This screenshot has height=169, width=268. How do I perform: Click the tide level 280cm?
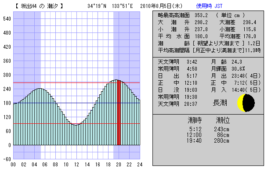pyautogui.click(x=222, y=140)
